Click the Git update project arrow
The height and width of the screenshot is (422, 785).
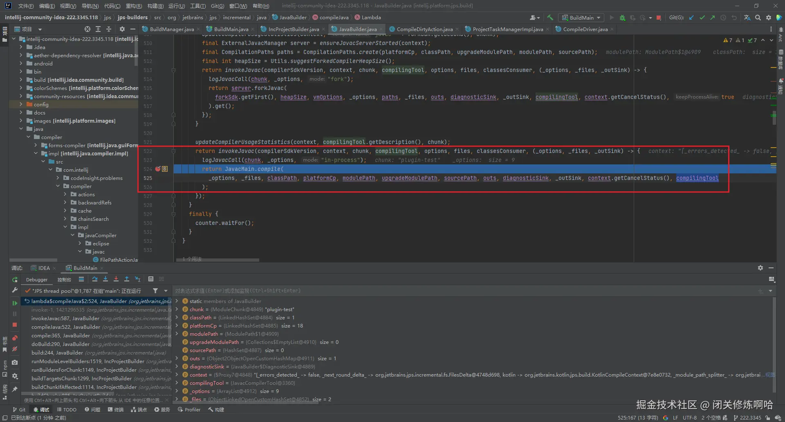click(691, 18)
